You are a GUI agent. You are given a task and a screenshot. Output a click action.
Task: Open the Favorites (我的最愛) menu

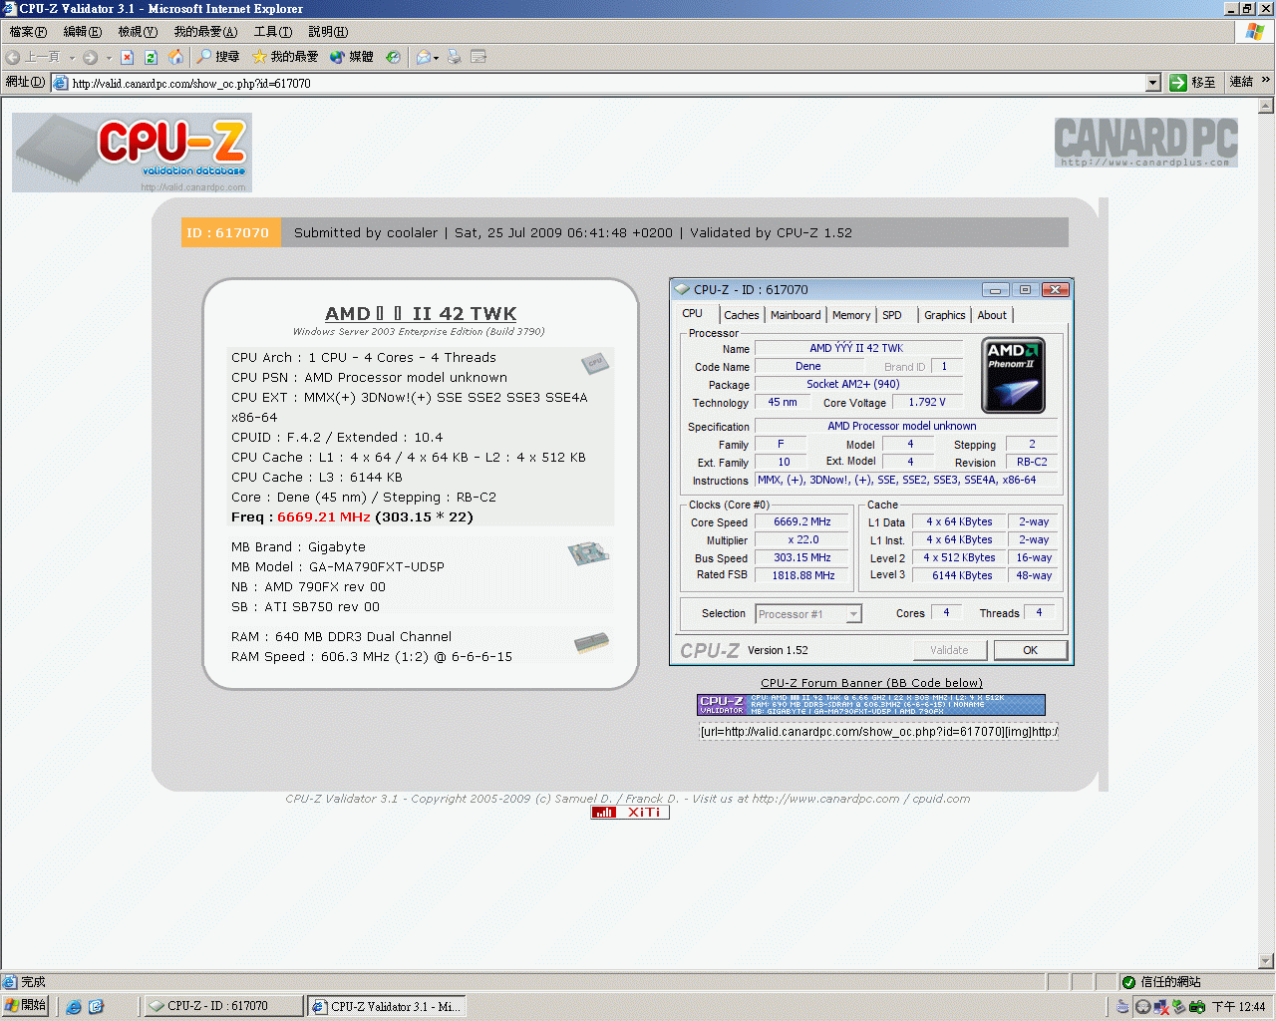pyautogui.click(x=205, y=32)
